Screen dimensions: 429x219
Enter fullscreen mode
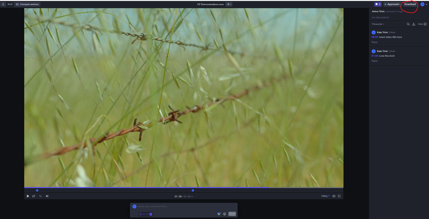pyautogui.click(x=339, y=196)
